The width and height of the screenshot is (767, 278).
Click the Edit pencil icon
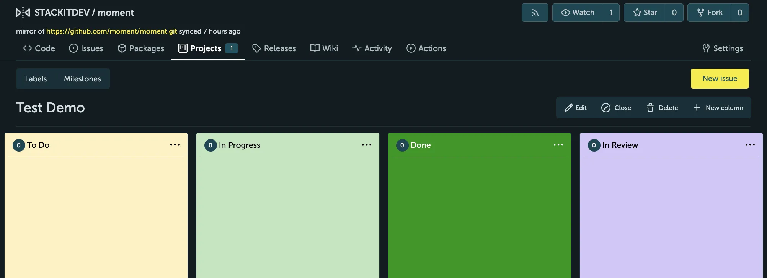point(569,108)
